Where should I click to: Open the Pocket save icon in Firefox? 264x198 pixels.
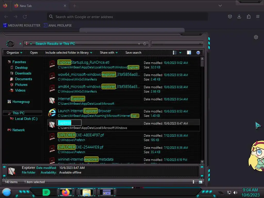pyautogui.click(x=230, y=16)
